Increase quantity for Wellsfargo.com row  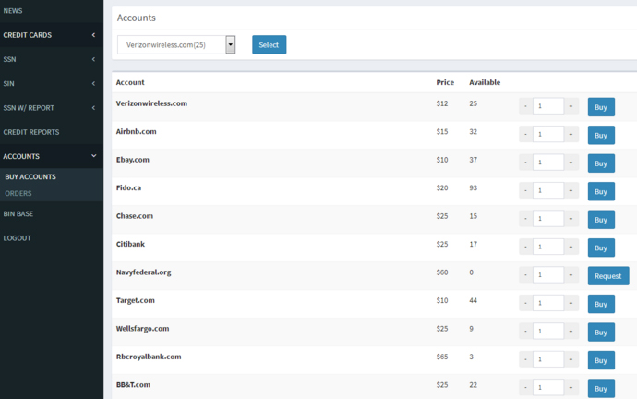pos(571,331)
